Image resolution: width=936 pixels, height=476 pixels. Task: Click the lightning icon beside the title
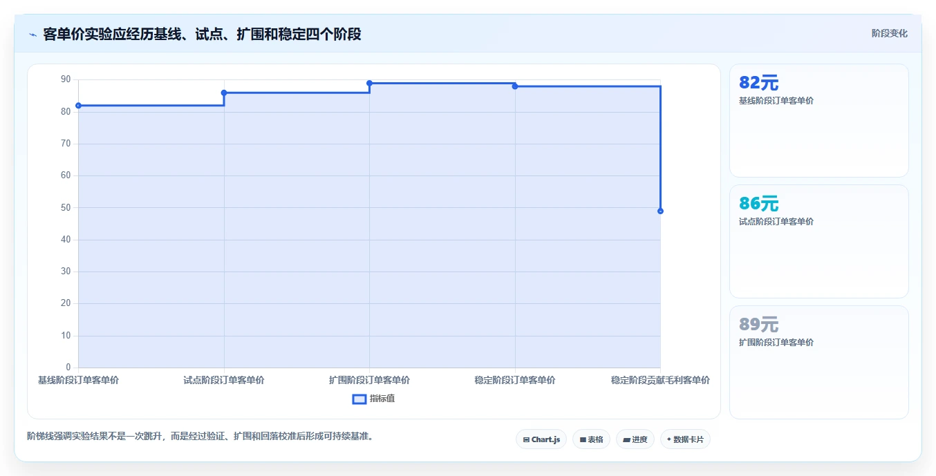click(32, 35)
